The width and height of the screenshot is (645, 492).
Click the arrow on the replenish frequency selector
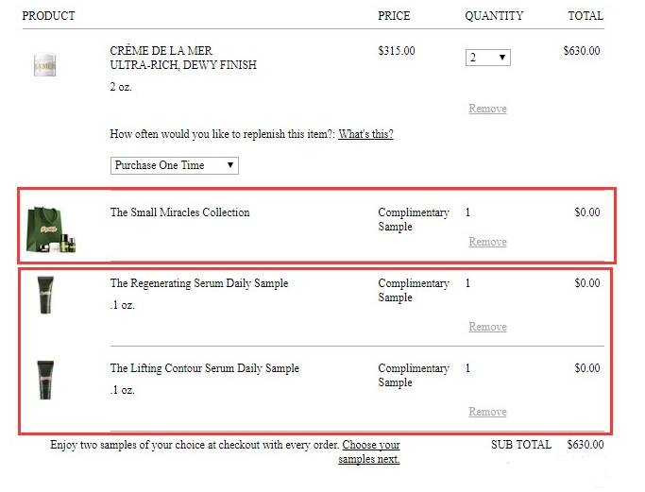point(230,165)
